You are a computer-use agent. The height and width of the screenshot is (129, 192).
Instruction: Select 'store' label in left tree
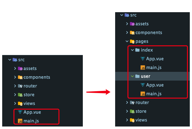point(29,95)
